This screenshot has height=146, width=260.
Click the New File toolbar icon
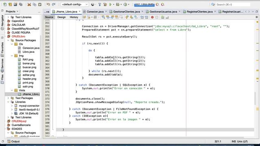pyautogui.click(x=5, y=4)
